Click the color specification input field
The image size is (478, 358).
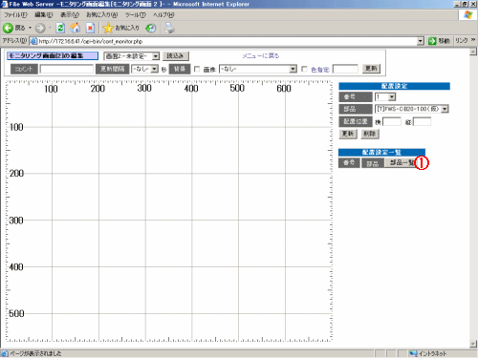[x=345, y=69]
